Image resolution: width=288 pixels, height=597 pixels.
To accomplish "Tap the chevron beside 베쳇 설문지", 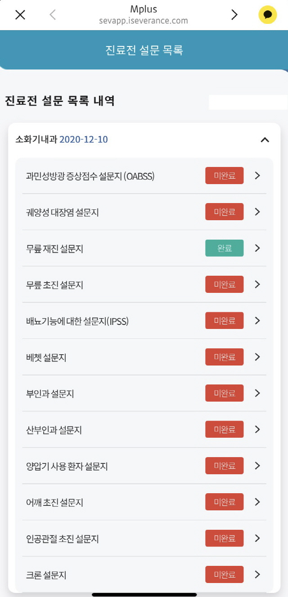I will point(257,357).
